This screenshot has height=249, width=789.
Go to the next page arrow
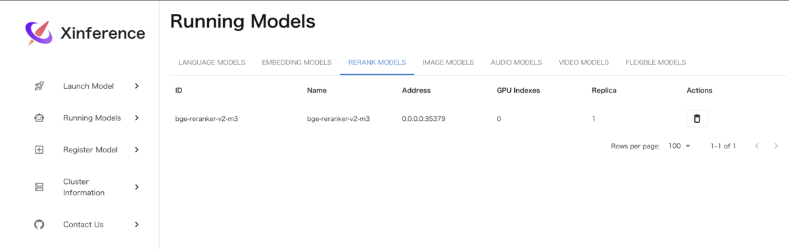777,146
